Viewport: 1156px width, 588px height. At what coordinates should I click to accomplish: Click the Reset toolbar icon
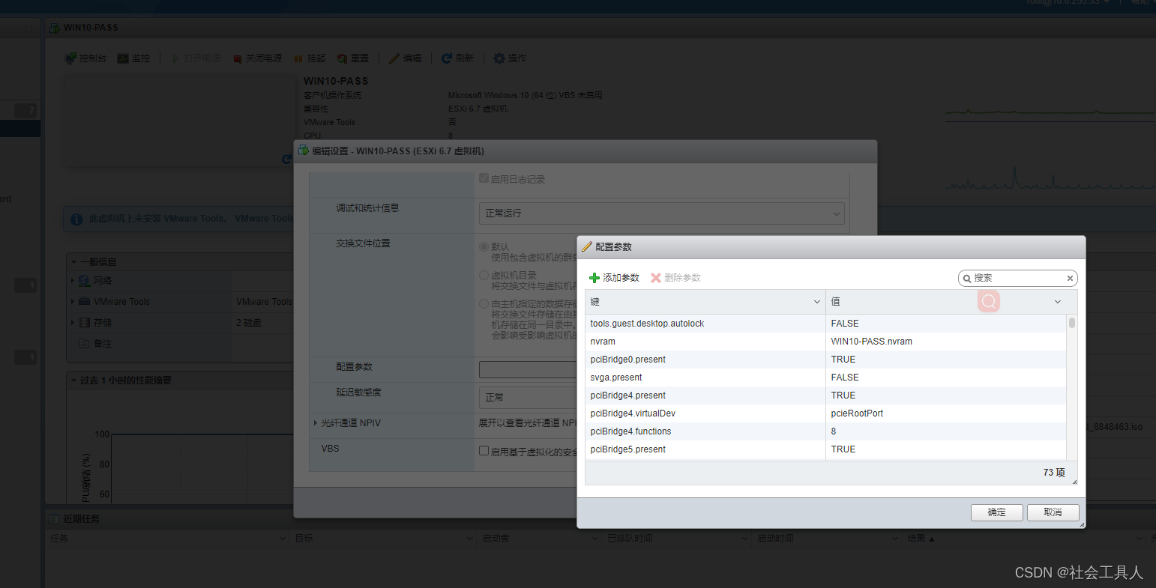click(x=342, y=58)
